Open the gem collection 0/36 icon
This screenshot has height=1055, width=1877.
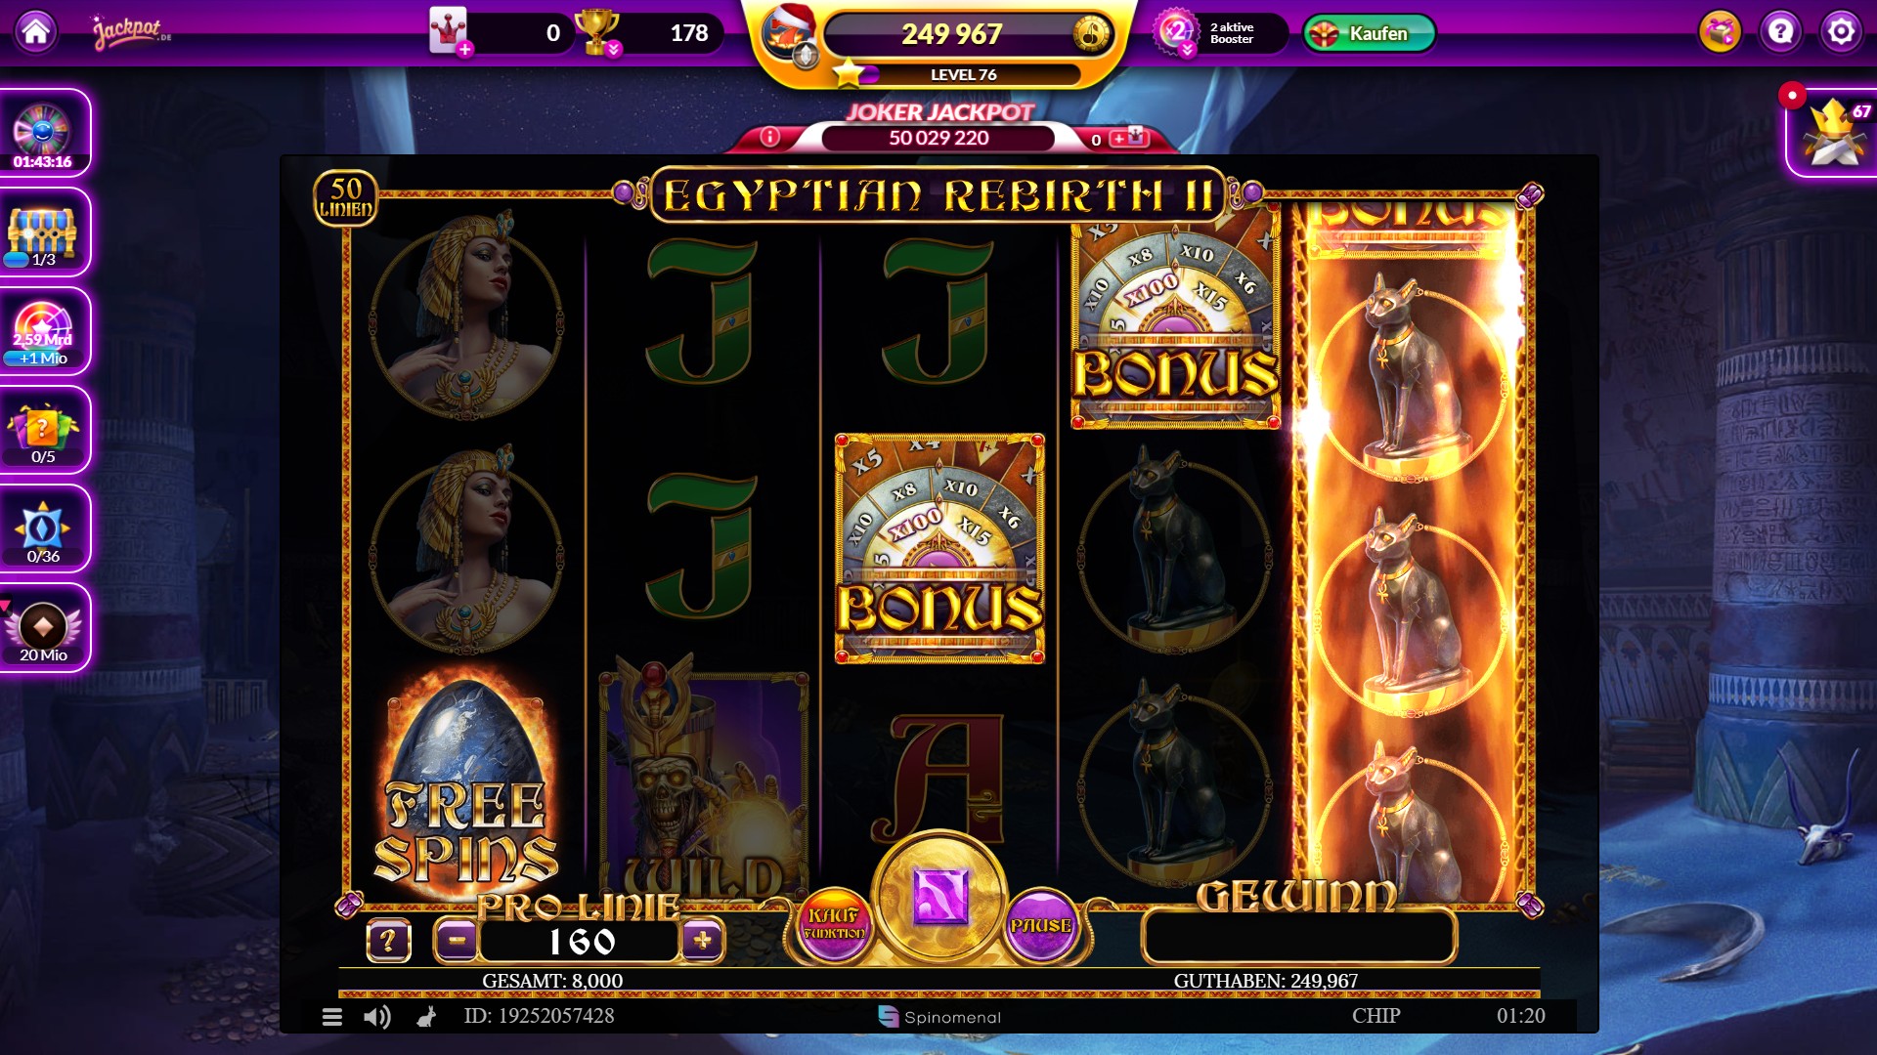click(x=44, y=528)
